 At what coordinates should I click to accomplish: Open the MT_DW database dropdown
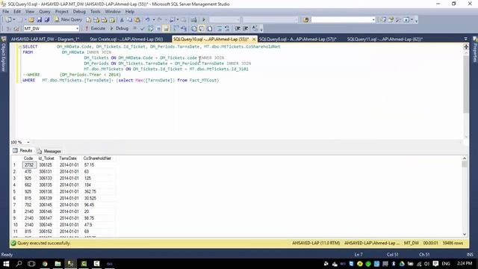pyautogui.click(x=78, y=28)
